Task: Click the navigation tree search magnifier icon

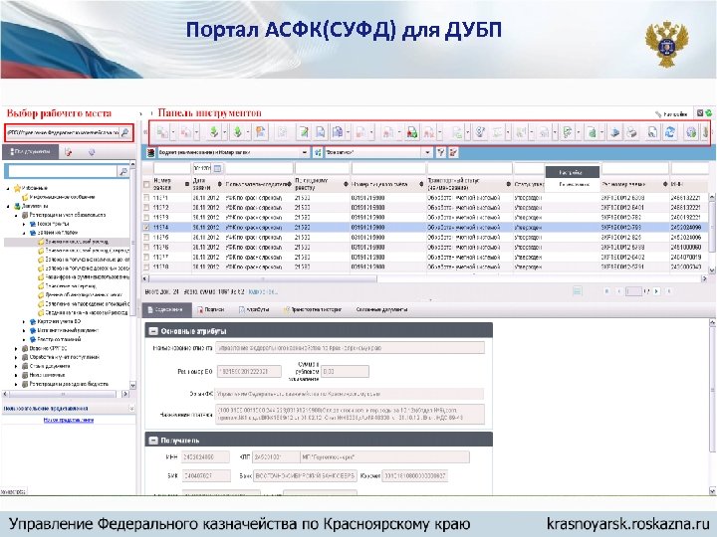Action: (123, 171)
